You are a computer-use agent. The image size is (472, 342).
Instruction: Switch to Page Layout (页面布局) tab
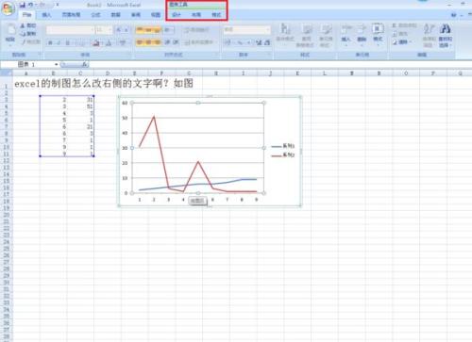pyautogui.click(x=71, y=15)
